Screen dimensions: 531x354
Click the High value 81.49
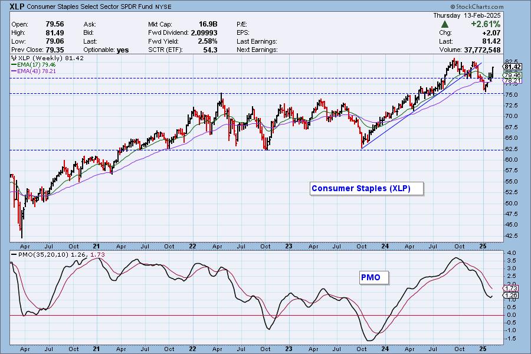(54, 33)
